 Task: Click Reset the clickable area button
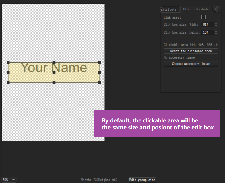tap(191, 51)
